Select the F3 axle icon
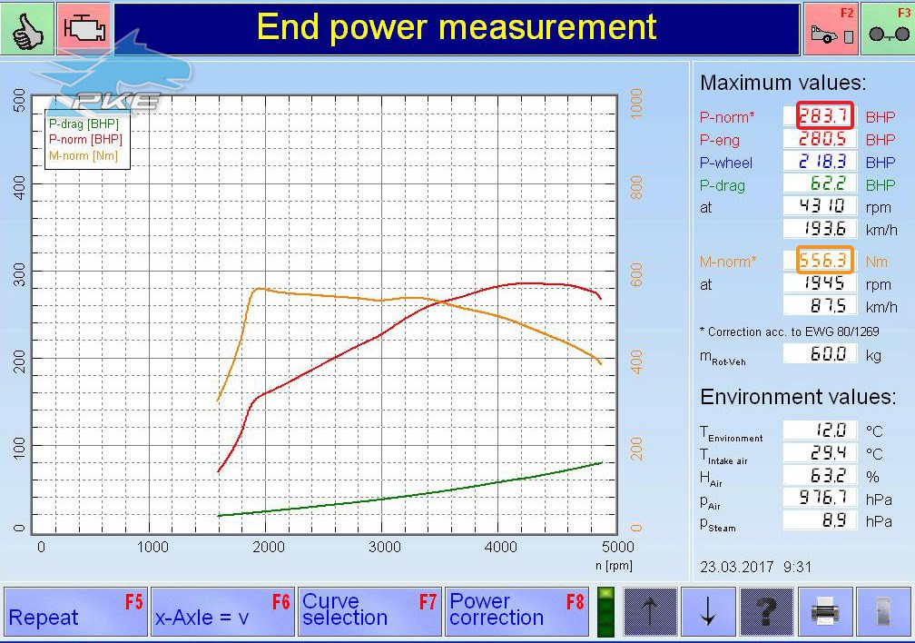 pyautogui.click(x=888, y=28)
